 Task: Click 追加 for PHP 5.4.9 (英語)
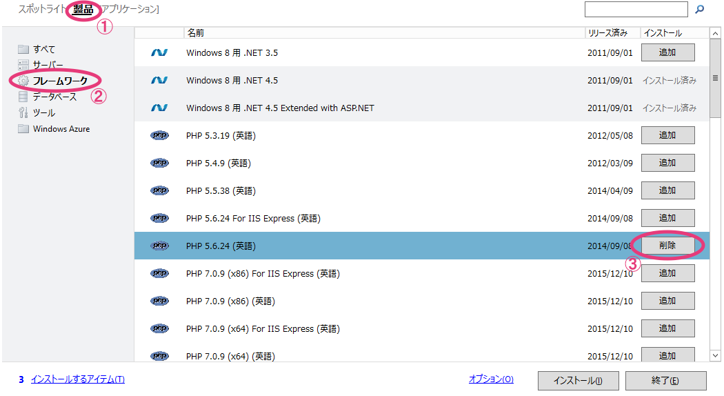pyautogui.click(x=667, y=163)
